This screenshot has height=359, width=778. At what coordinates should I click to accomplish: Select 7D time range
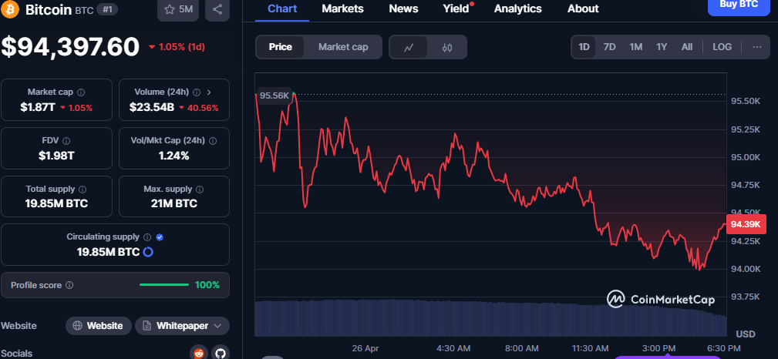(609, 47)
